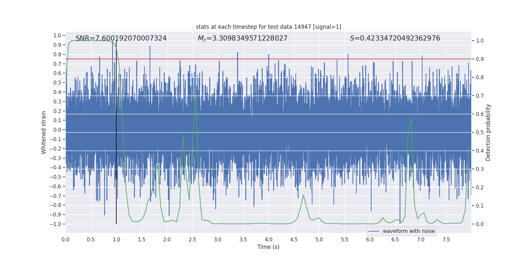The width and height of the screenshot is (524, 262).
Task: Click the −0.1 tick on the Whitened strain axis
Action: (55, 139)
